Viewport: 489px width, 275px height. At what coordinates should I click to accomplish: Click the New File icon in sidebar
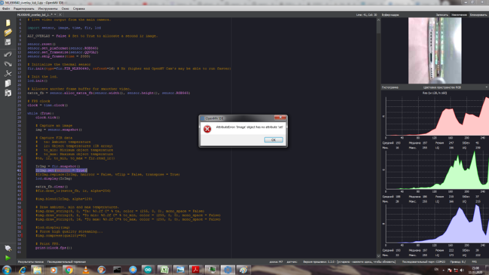click(8, 23)
